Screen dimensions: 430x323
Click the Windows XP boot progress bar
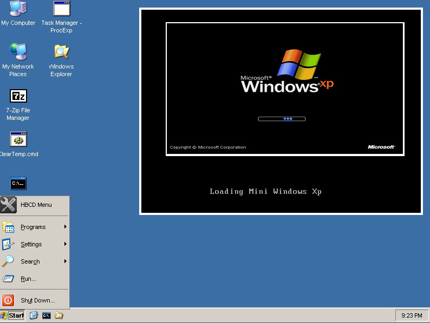click(x=282, y=119)
